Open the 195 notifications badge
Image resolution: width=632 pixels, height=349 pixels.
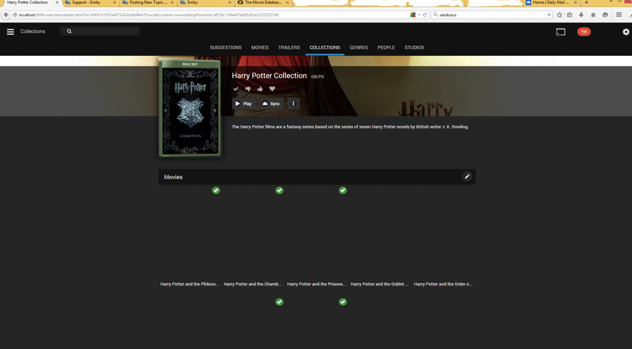point(584,32)
